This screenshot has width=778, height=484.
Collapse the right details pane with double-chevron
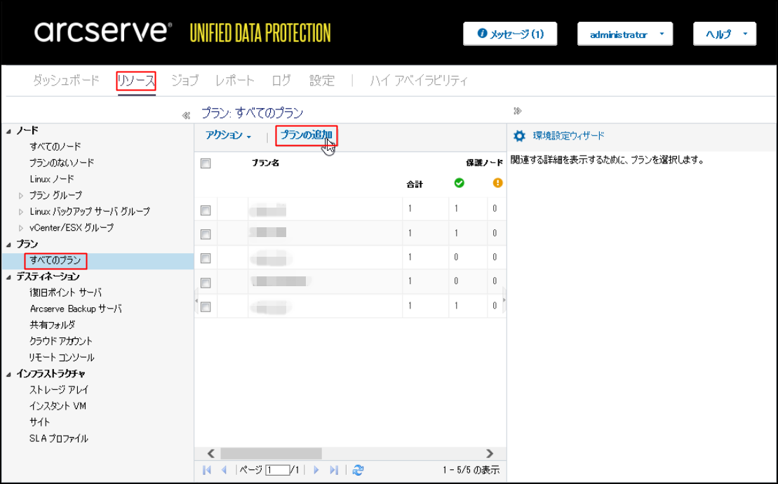click(518, 111)
